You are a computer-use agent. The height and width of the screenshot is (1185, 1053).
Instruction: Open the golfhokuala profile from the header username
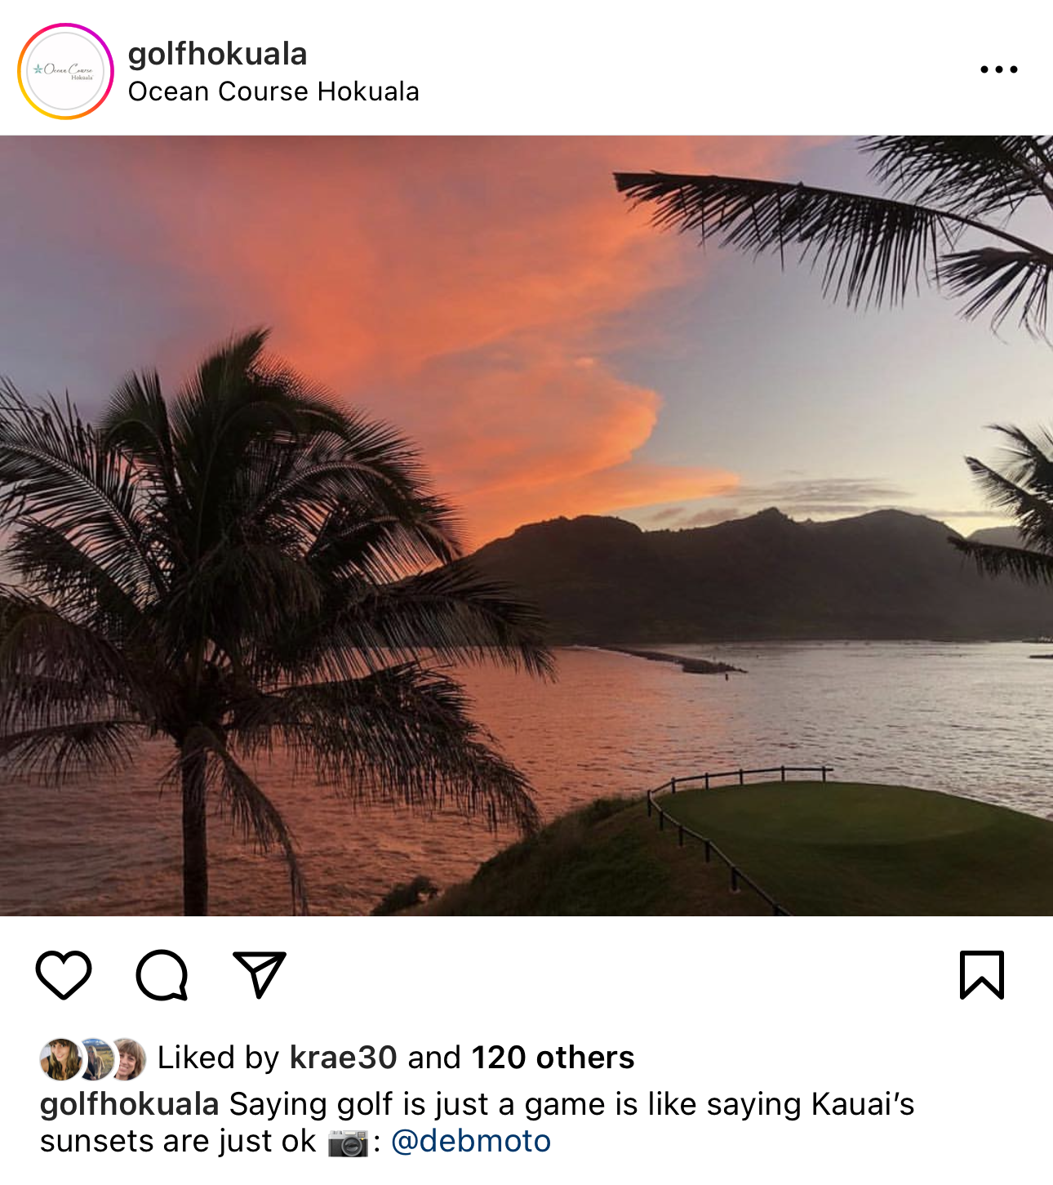click(217, 54)
